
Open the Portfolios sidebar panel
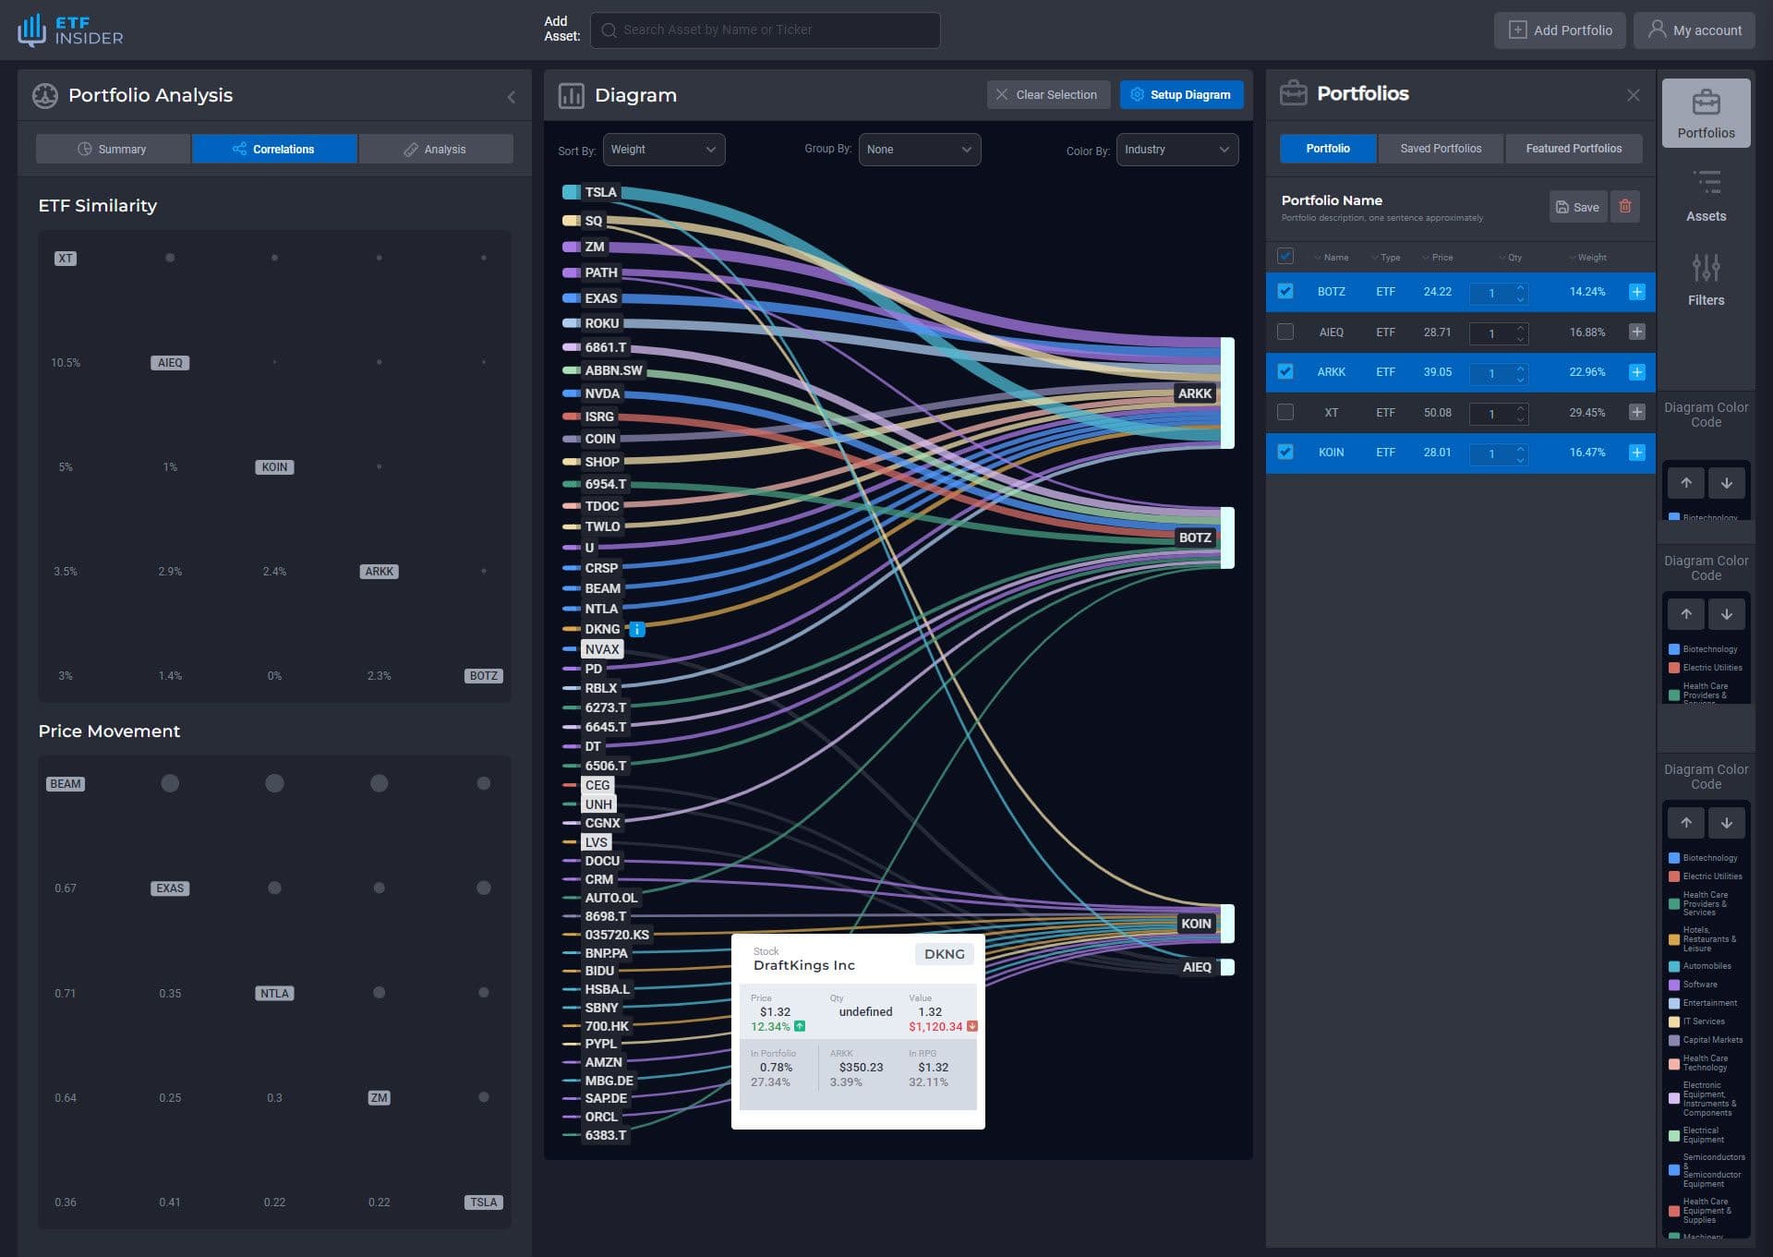1706,113
